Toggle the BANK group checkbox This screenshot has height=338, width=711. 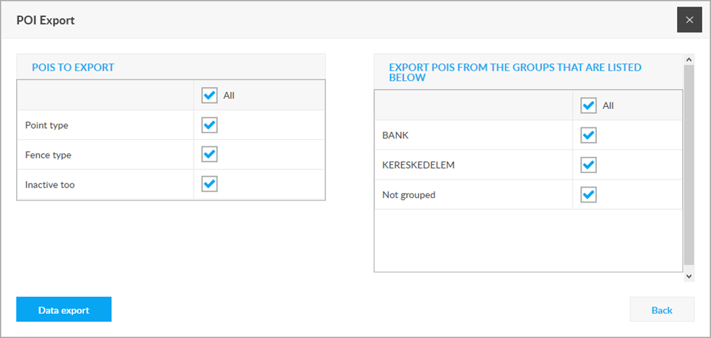click(x=589, y=135)
